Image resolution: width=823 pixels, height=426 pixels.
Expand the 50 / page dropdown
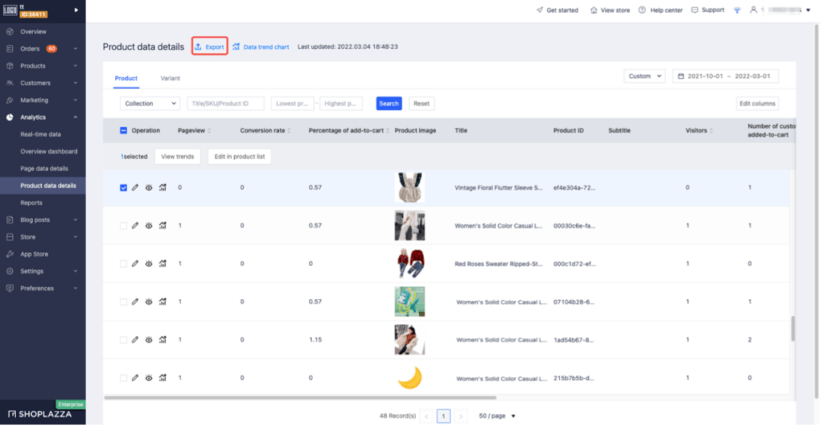[x=497, y=416]
